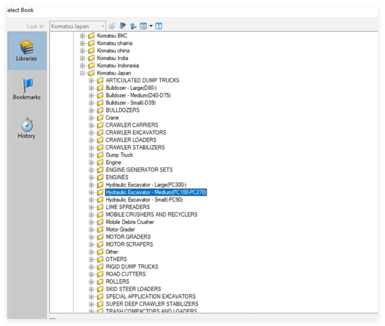Select SUPER DEEP CRAWLER STABILIZERS
Image resolution: width=385 pixels, height=326 pixels.
(152, 304)
